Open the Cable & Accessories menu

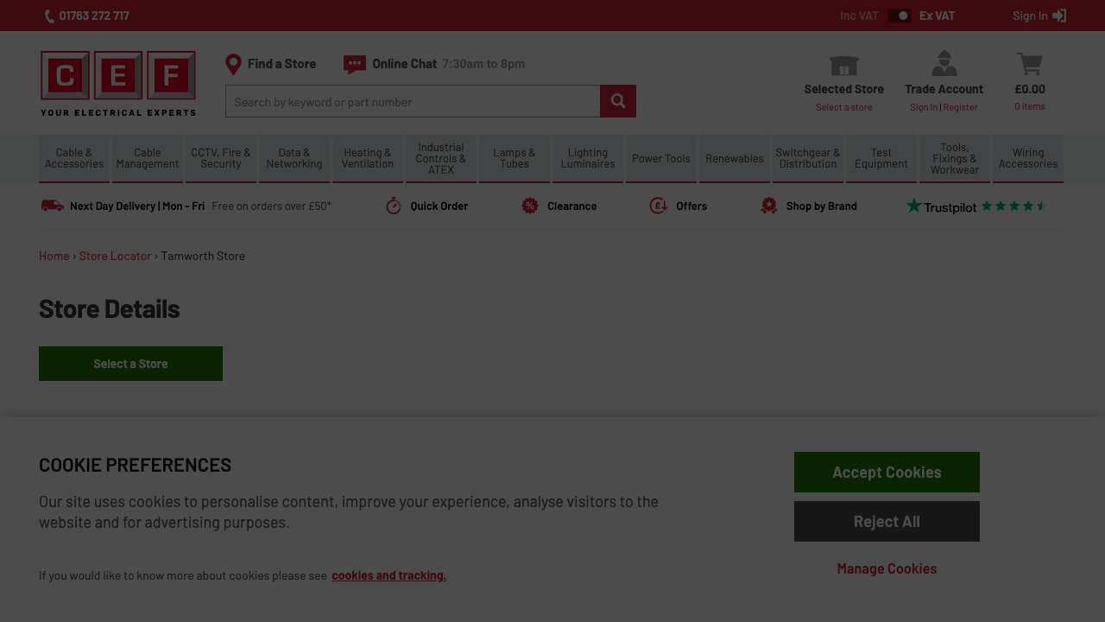[x=74, y=159]
